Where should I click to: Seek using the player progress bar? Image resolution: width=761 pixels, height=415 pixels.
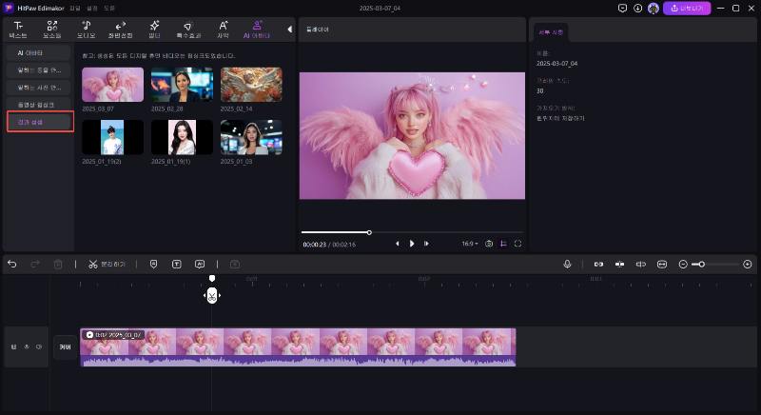pyautogui.click(x=412, y=232)
